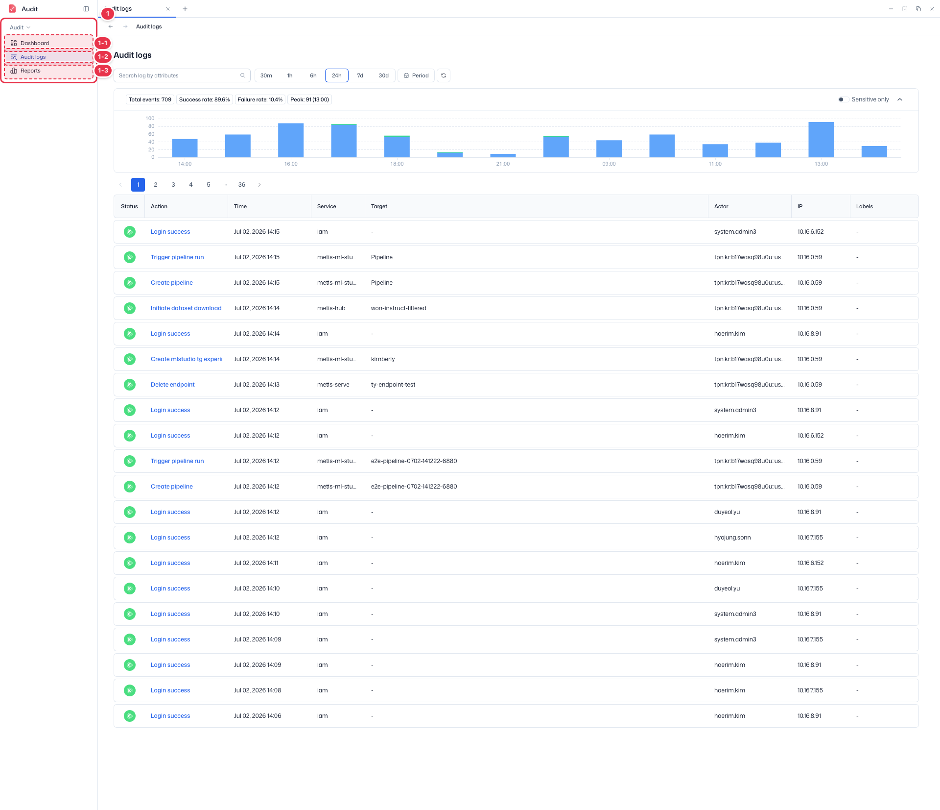
Task: Click the hyojung.sonn actor cell
Action: 732,538
